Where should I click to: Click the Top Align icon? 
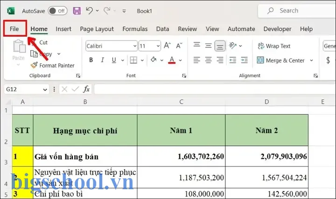click(x=197, y=46)
